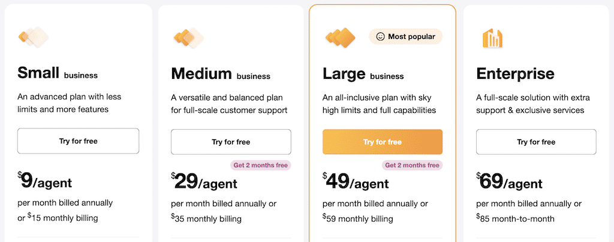Viewport: 614px width, 242px height.
Task: Click the smiley face in Most popular badge
Action: pos(380,36)
